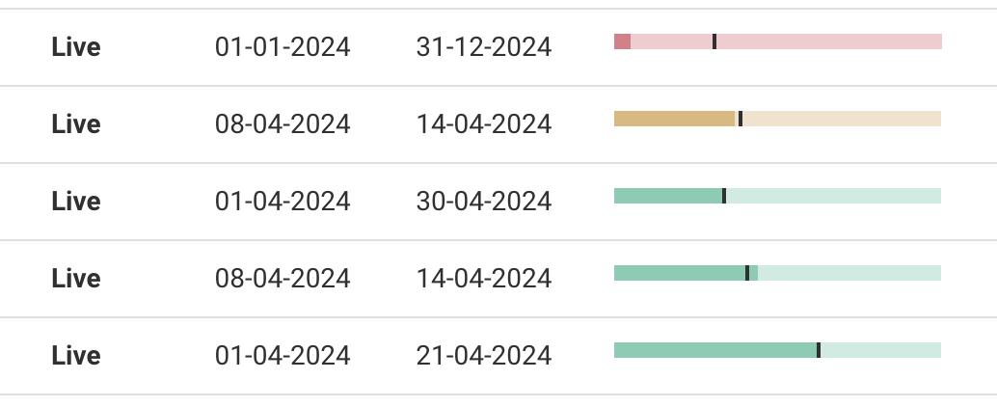Select the end date 21-04-2024
997x407 pixels.
(484, 355)
